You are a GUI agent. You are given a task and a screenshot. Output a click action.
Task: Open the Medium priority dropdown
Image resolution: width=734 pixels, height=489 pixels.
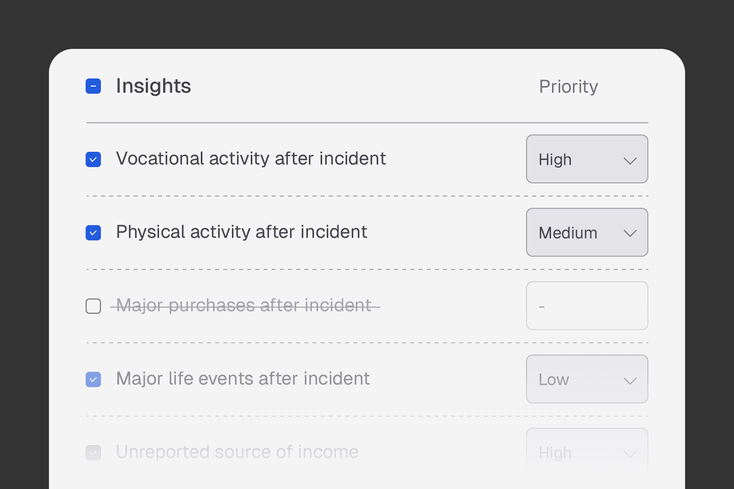pos(587,233)
